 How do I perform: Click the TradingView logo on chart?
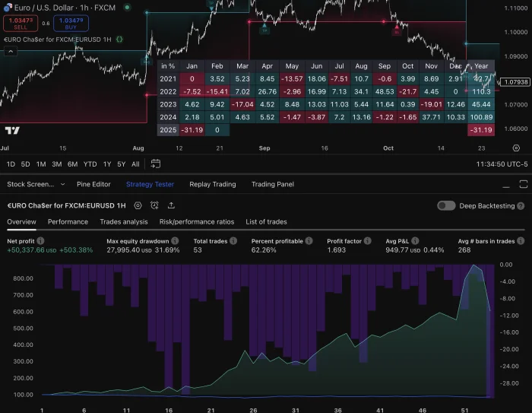coord(11,131)
